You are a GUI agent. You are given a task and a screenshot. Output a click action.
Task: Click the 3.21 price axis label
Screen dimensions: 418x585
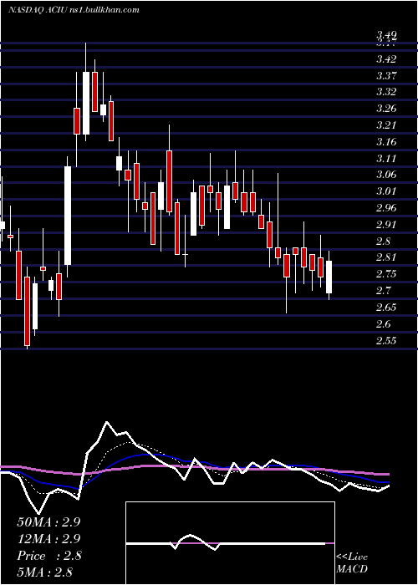click(x=386, y=125)
